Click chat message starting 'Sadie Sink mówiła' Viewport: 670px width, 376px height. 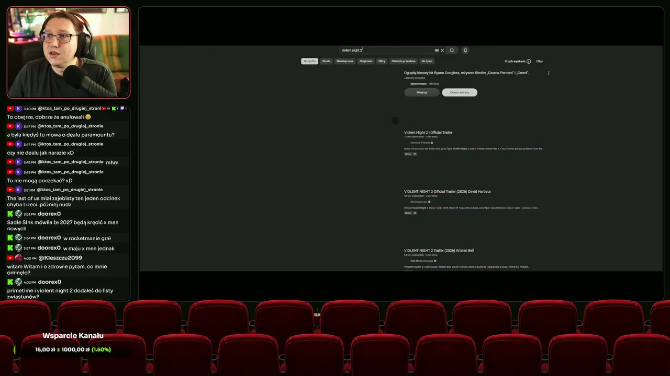(63, 226)
